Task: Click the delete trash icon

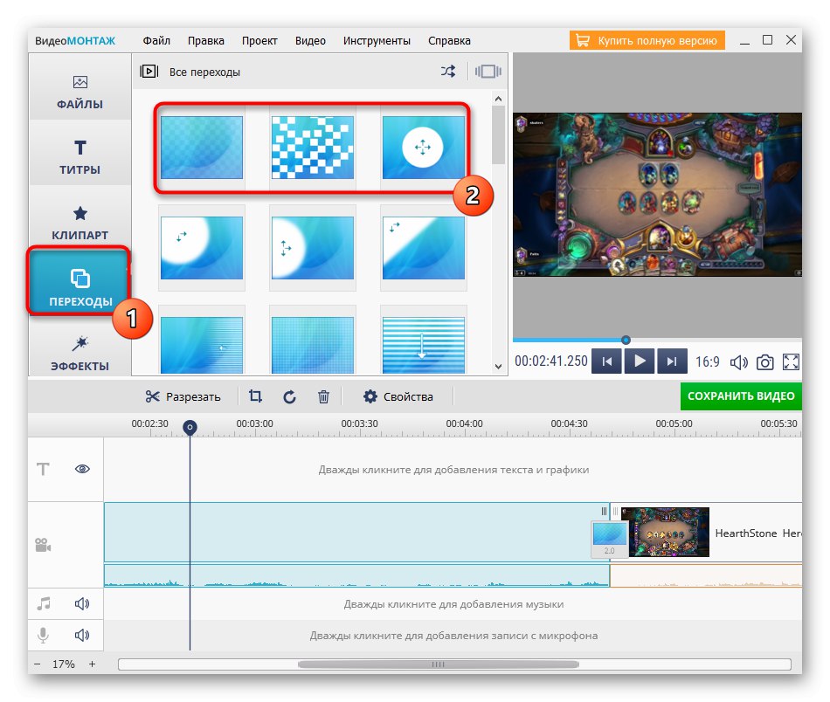Action: (323, 396)
